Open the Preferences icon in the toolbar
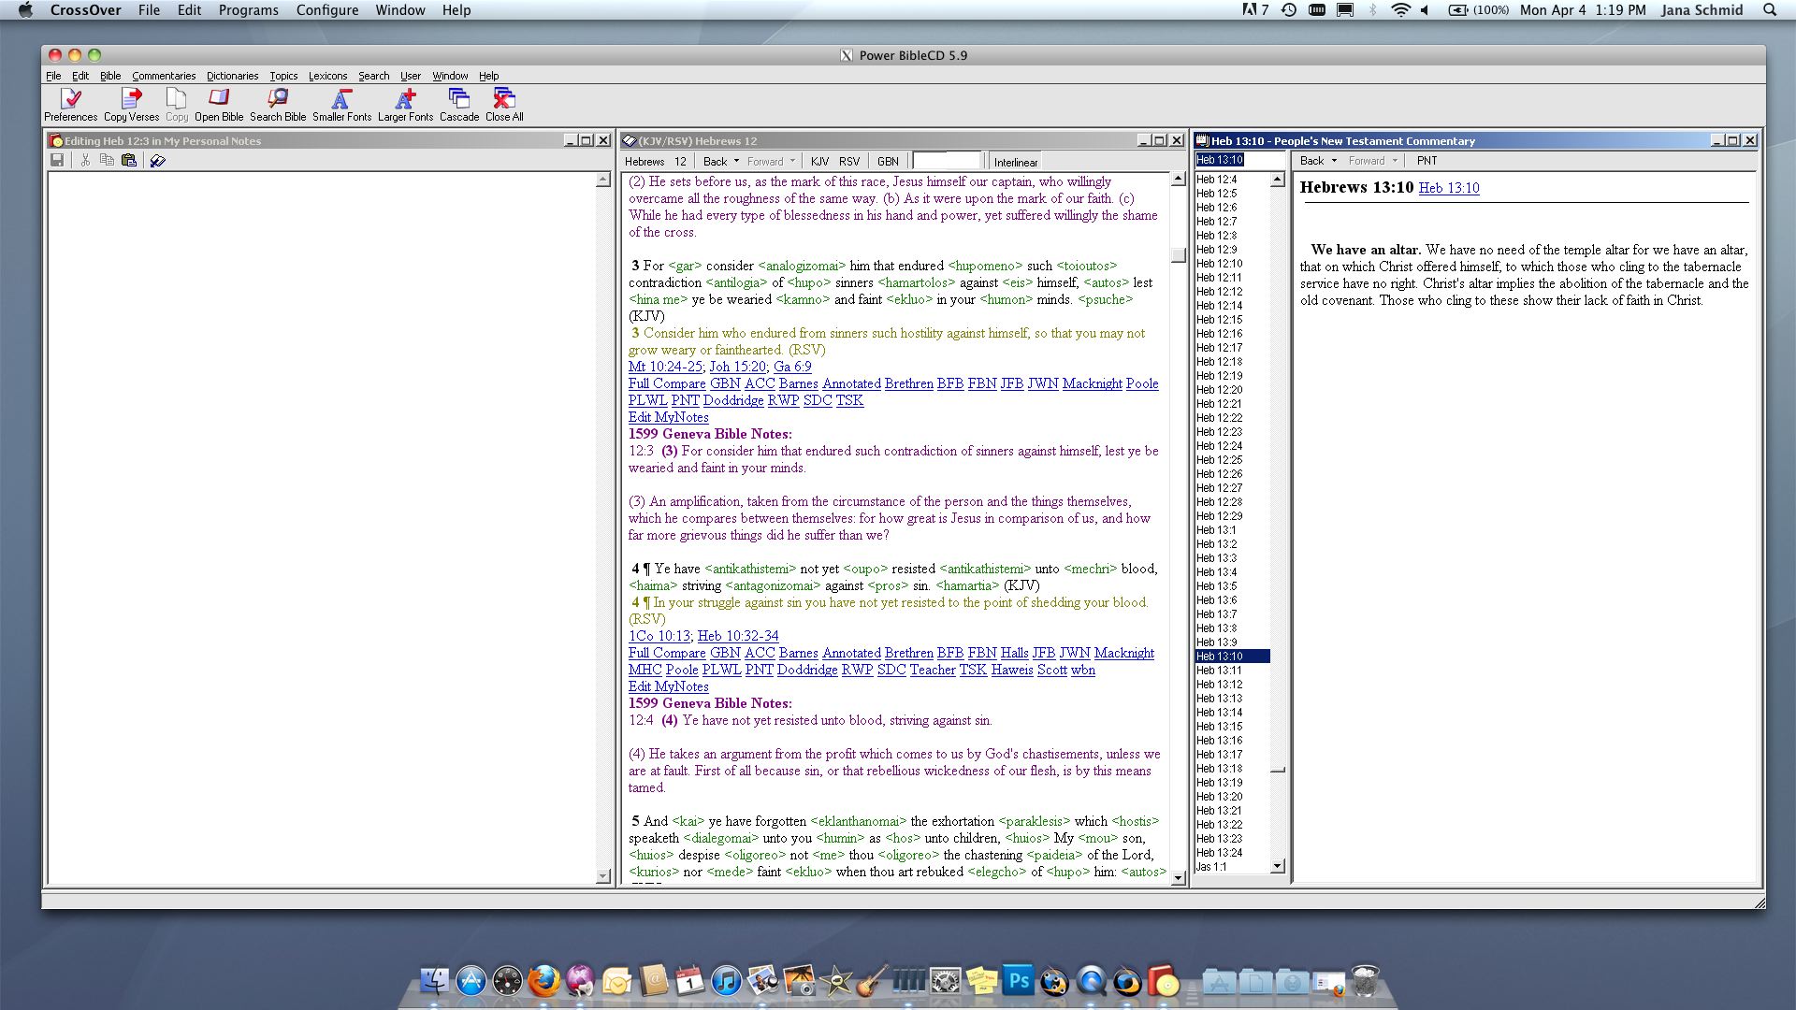 (x=71, y=103)
